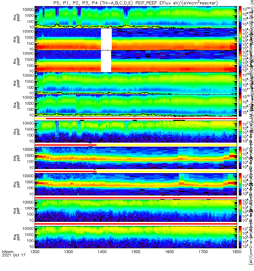The width and height of the screenshot is (254, 271).
Task: Click the 'tha peef' y-axis label
Action: pos(17,17)
